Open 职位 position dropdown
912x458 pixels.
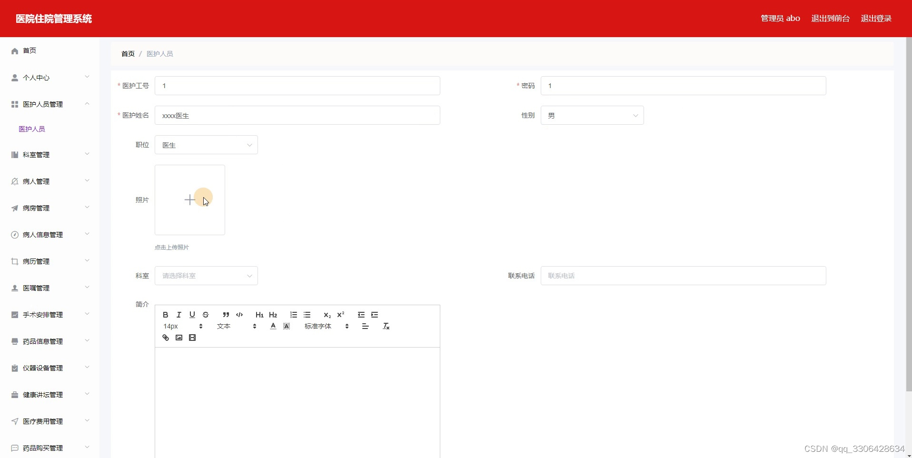pyautogui.click(x=206, y=145)
